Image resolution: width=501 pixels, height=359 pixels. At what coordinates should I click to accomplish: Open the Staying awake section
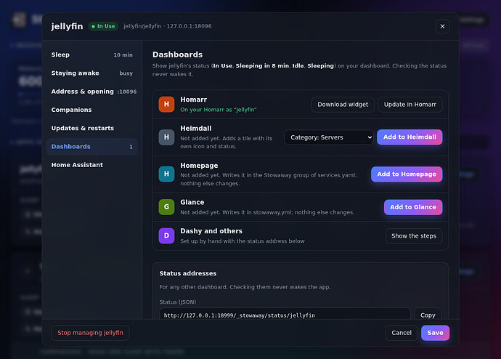coord(92,73)
